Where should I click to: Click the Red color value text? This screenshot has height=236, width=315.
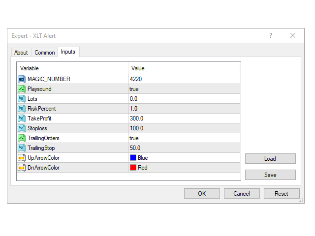click(143, 168)
